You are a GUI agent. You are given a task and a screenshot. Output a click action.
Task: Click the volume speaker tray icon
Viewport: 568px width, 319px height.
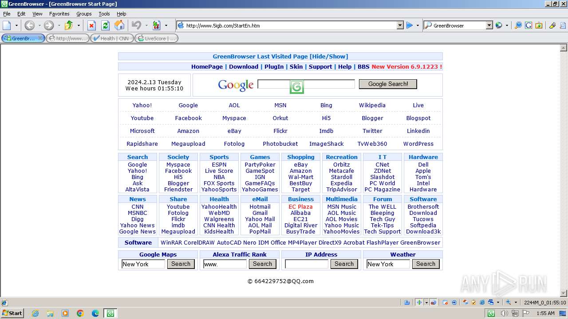[x=505, y=313]
